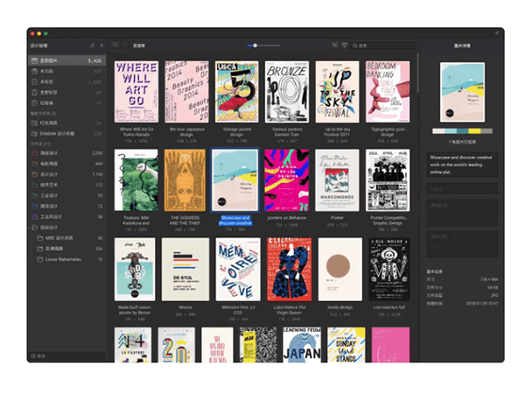This screenshot has width=525, height=394.
Task: Open the red poster smart folder with count 24
Action: point(66,123)
